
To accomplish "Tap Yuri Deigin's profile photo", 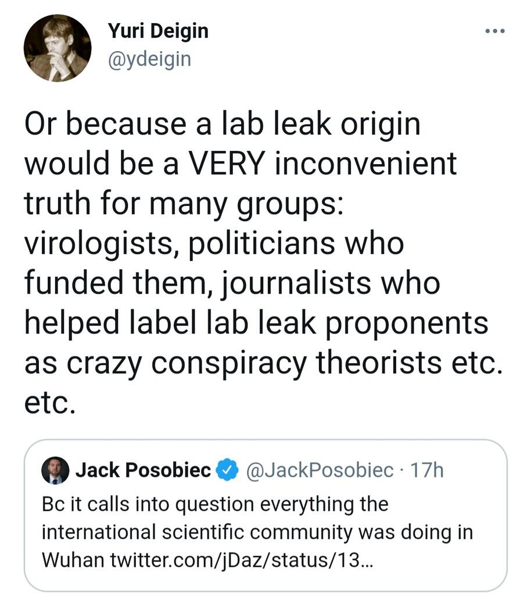I will point(58,48).
